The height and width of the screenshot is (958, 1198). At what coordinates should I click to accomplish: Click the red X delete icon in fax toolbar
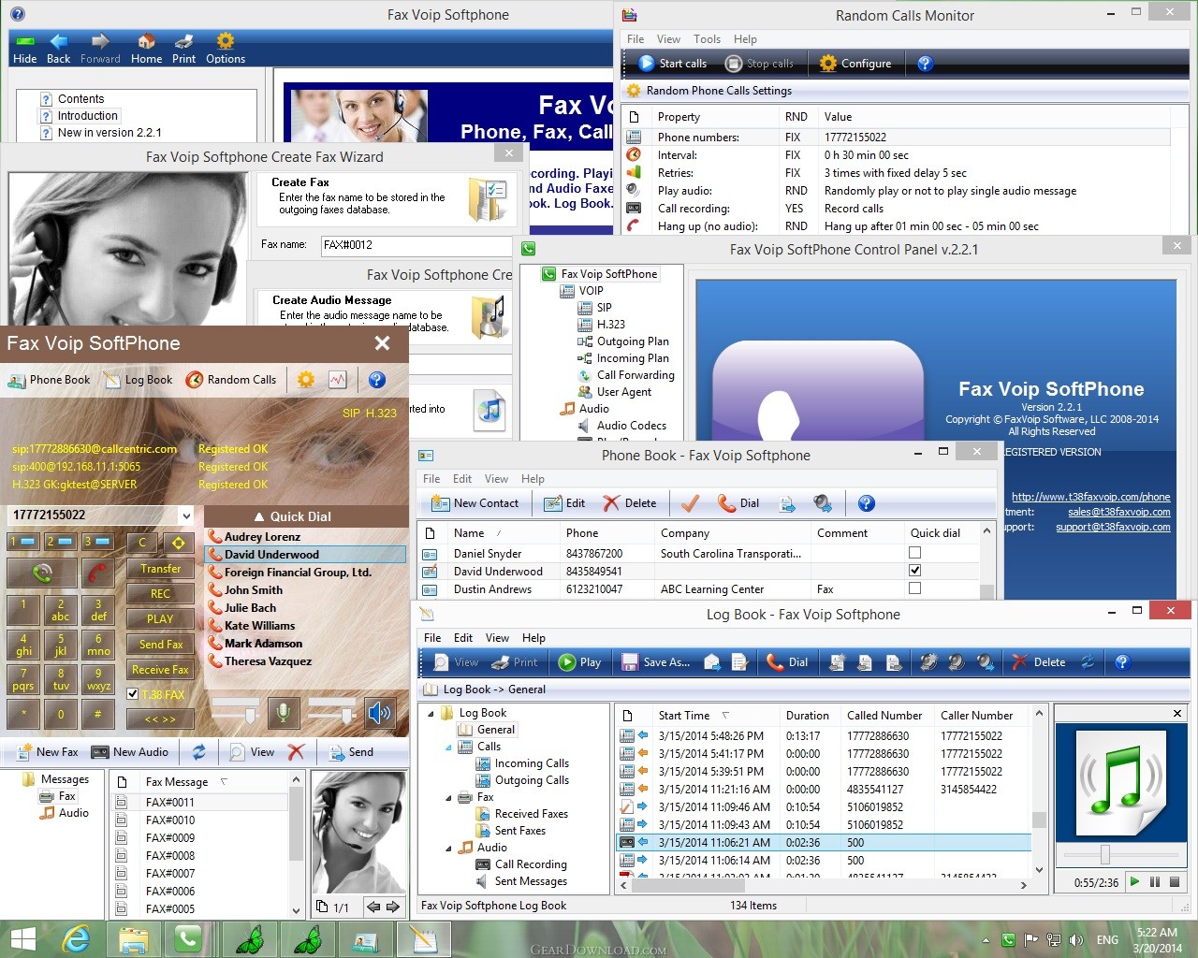[296, 752]
